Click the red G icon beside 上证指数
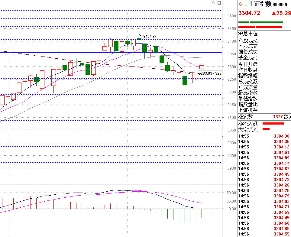The height and width of the screenshot is (237, 291). pos(241,4)
